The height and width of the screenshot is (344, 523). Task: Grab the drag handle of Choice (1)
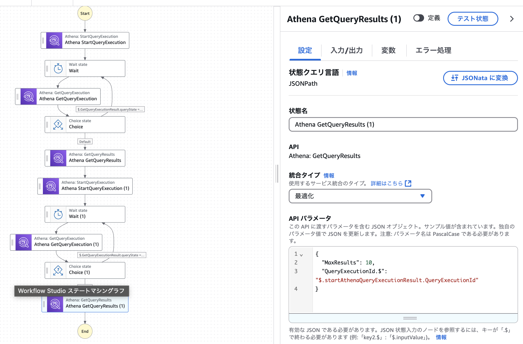coord(47,270)
